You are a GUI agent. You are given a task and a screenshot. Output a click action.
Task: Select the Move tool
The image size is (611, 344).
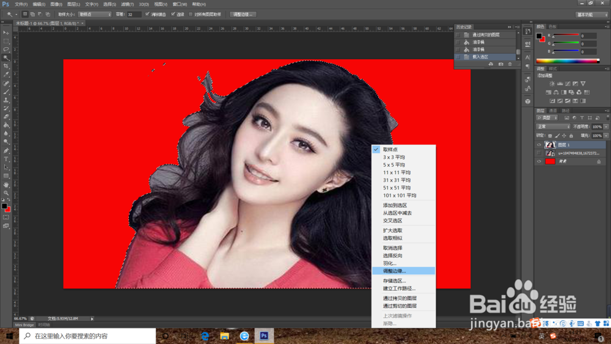pyautogui.click(x=6, y=33)
